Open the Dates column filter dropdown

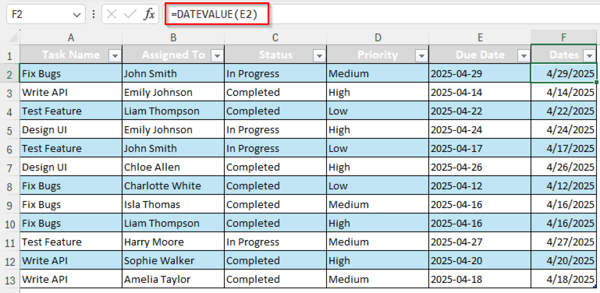pos(589,55)
